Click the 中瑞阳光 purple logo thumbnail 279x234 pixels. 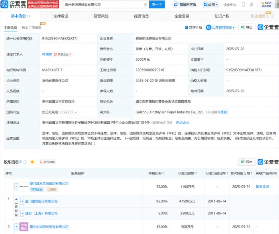point(24,227)
